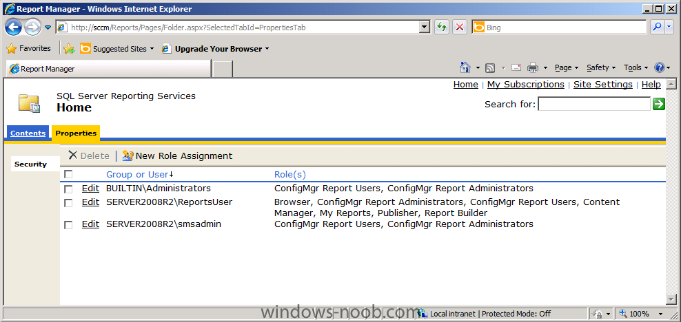Click the blue Help question mark icon
Screen dimensions: 681x322
(659, 67)
